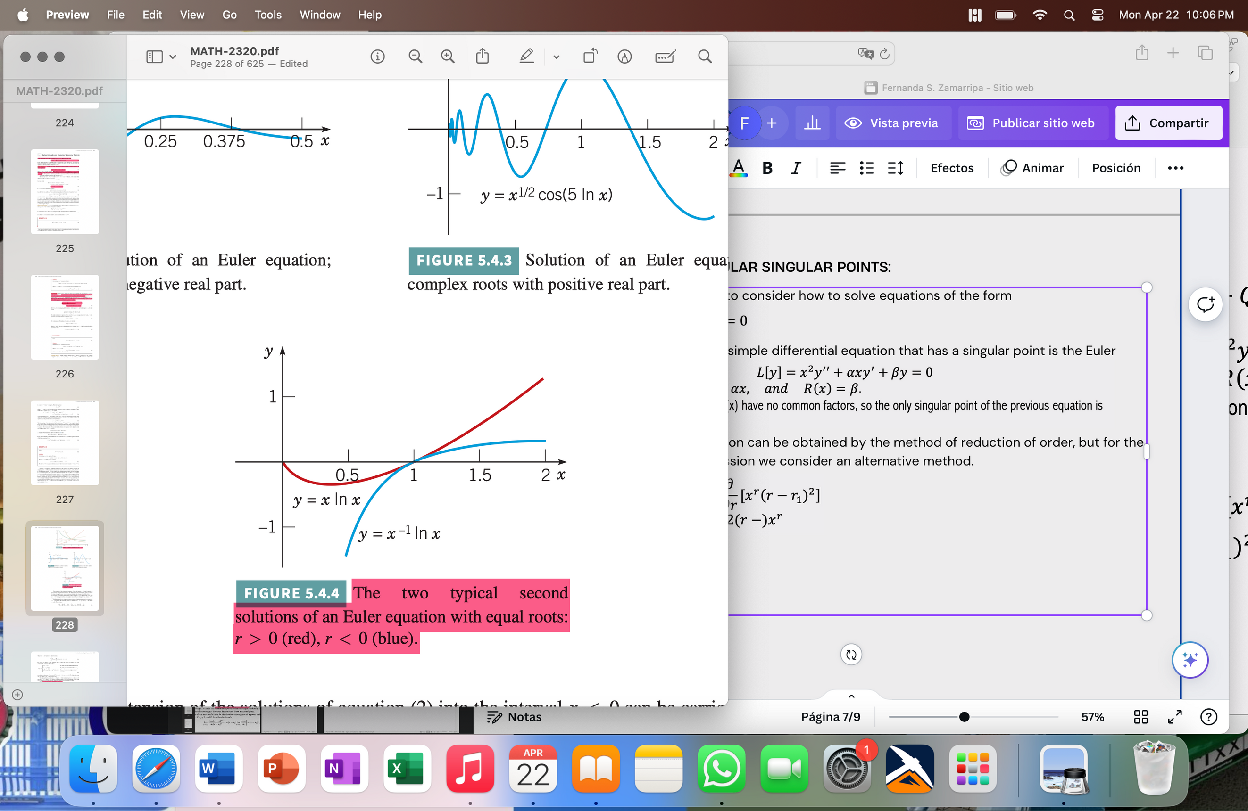
Task: Open the View menu in menu bar
Action: tap(192, 15)
